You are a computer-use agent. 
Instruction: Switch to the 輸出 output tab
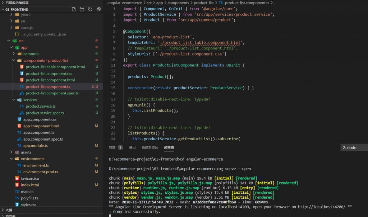point(132,147)
